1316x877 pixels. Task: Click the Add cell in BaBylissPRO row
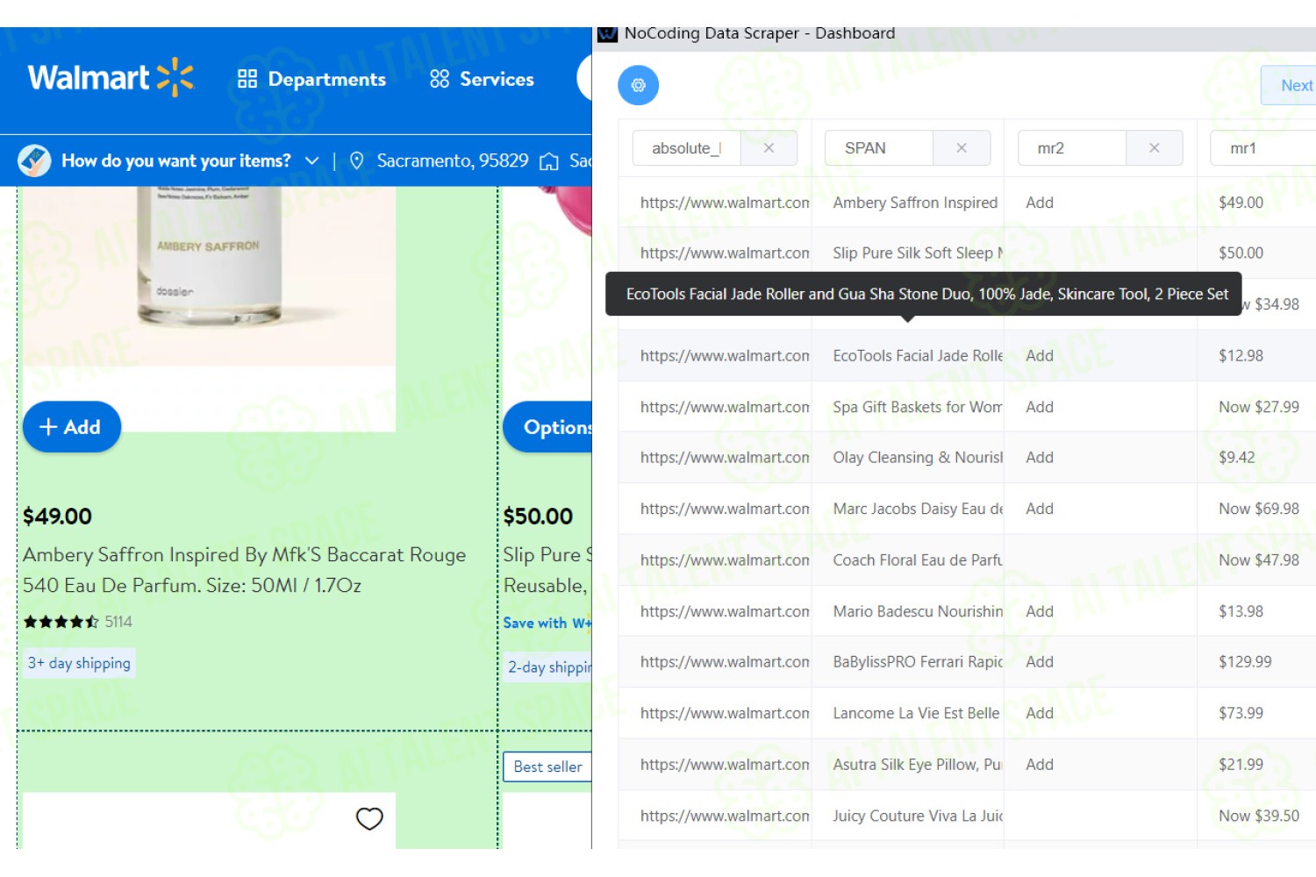tap(1100, 662)
